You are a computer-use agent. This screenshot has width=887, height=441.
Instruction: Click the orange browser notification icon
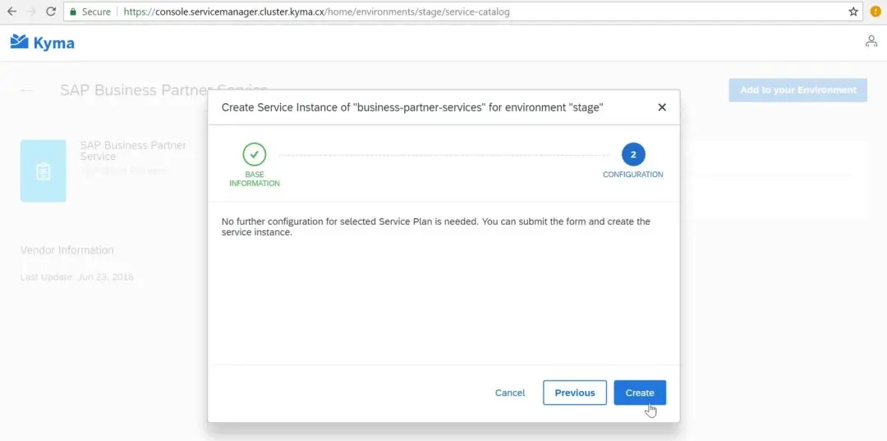[876, 11]
